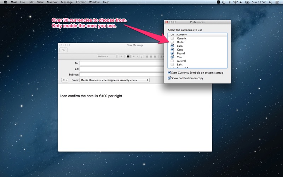Image resolution: width=283 pixels, height=177 pixels.
Task: Center align text in message toolbar
Action: tap(151, 57)
